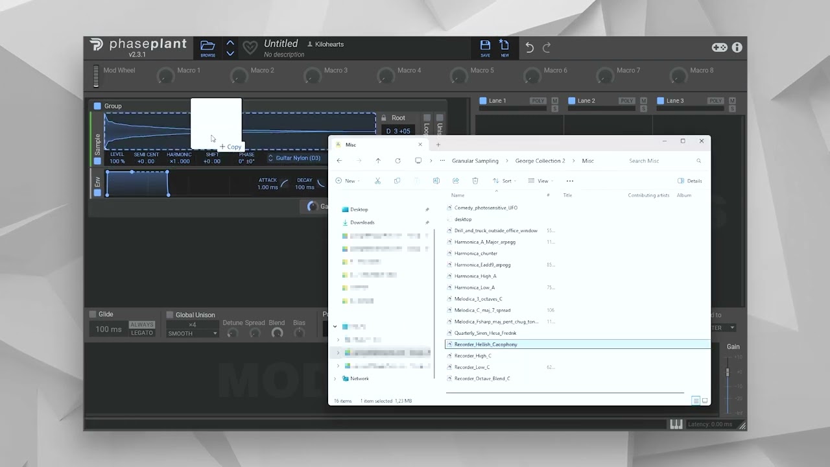Delete the selected file in Explorer
The height and width of the screenshot is (467, 830).
coord(475,181)
